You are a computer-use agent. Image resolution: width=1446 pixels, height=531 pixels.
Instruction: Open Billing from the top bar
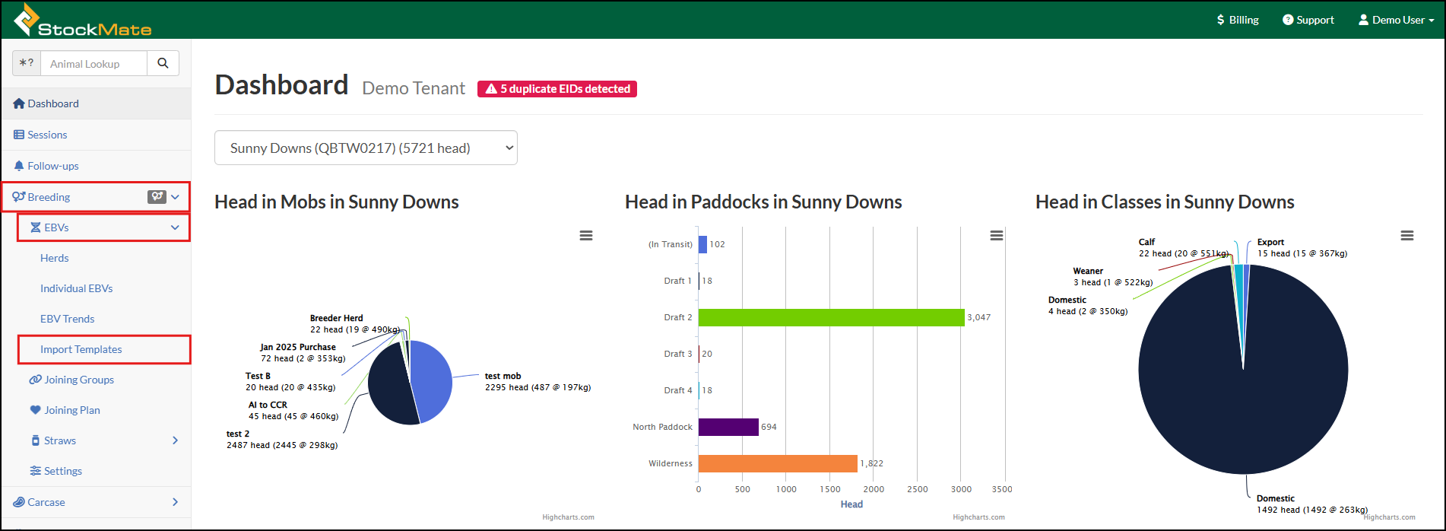(1238, 20)
